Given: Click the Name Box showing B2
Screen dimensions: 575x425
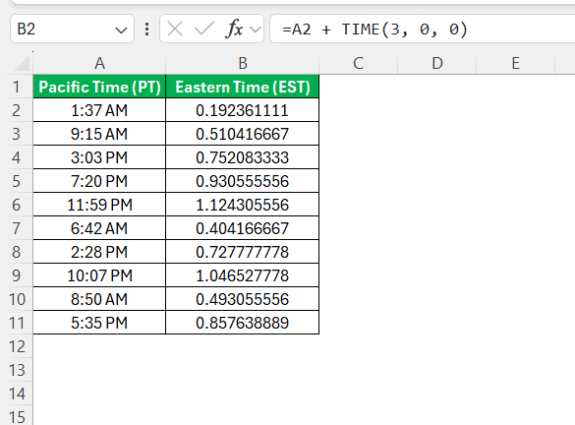Looking at the screenshot, I should (72, 29).
